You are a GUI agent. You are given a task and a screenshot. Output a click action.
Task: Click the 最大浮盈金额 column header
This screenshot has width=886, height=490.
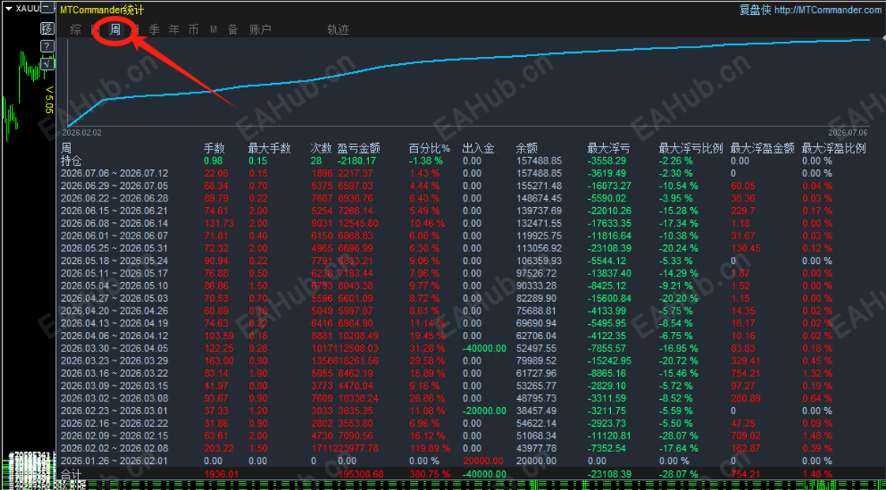(x=762, y=148)
